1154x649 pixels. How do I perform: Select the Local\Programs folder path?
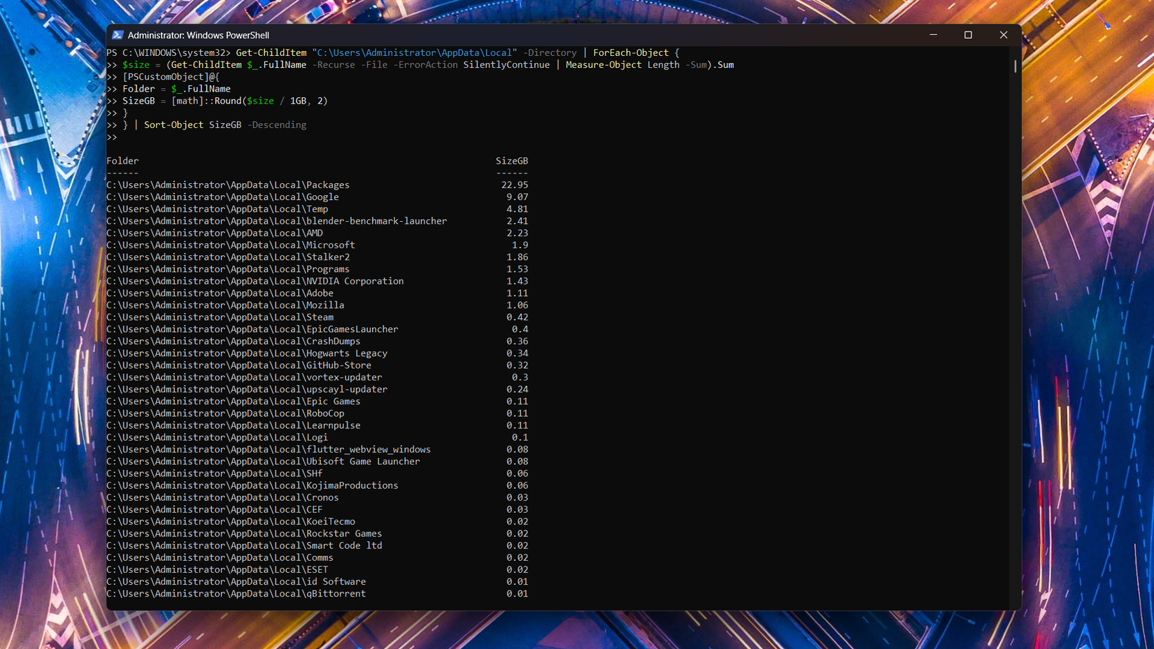tap(228, 269)
